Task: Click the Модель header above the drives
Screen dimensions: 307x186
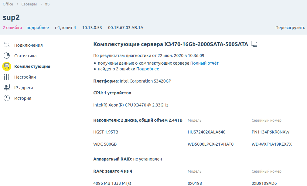Action: 195,120
